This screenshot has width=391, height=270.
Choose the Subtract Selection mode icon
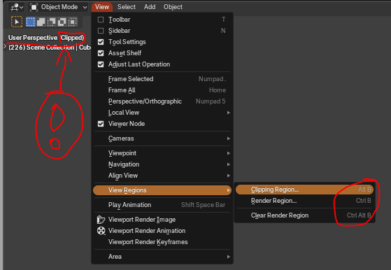51,22
